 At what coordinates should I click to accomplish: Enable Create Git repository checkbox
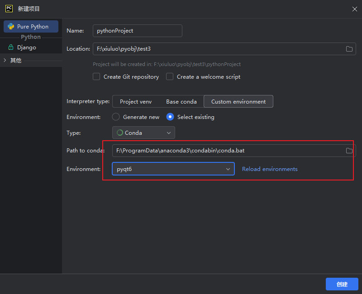click(x=96, y=77)
